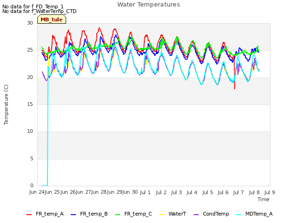The image size is (298, 223).
Task: Click the Jun 27 x-axis tick label
Action: [x=84, y=192]
